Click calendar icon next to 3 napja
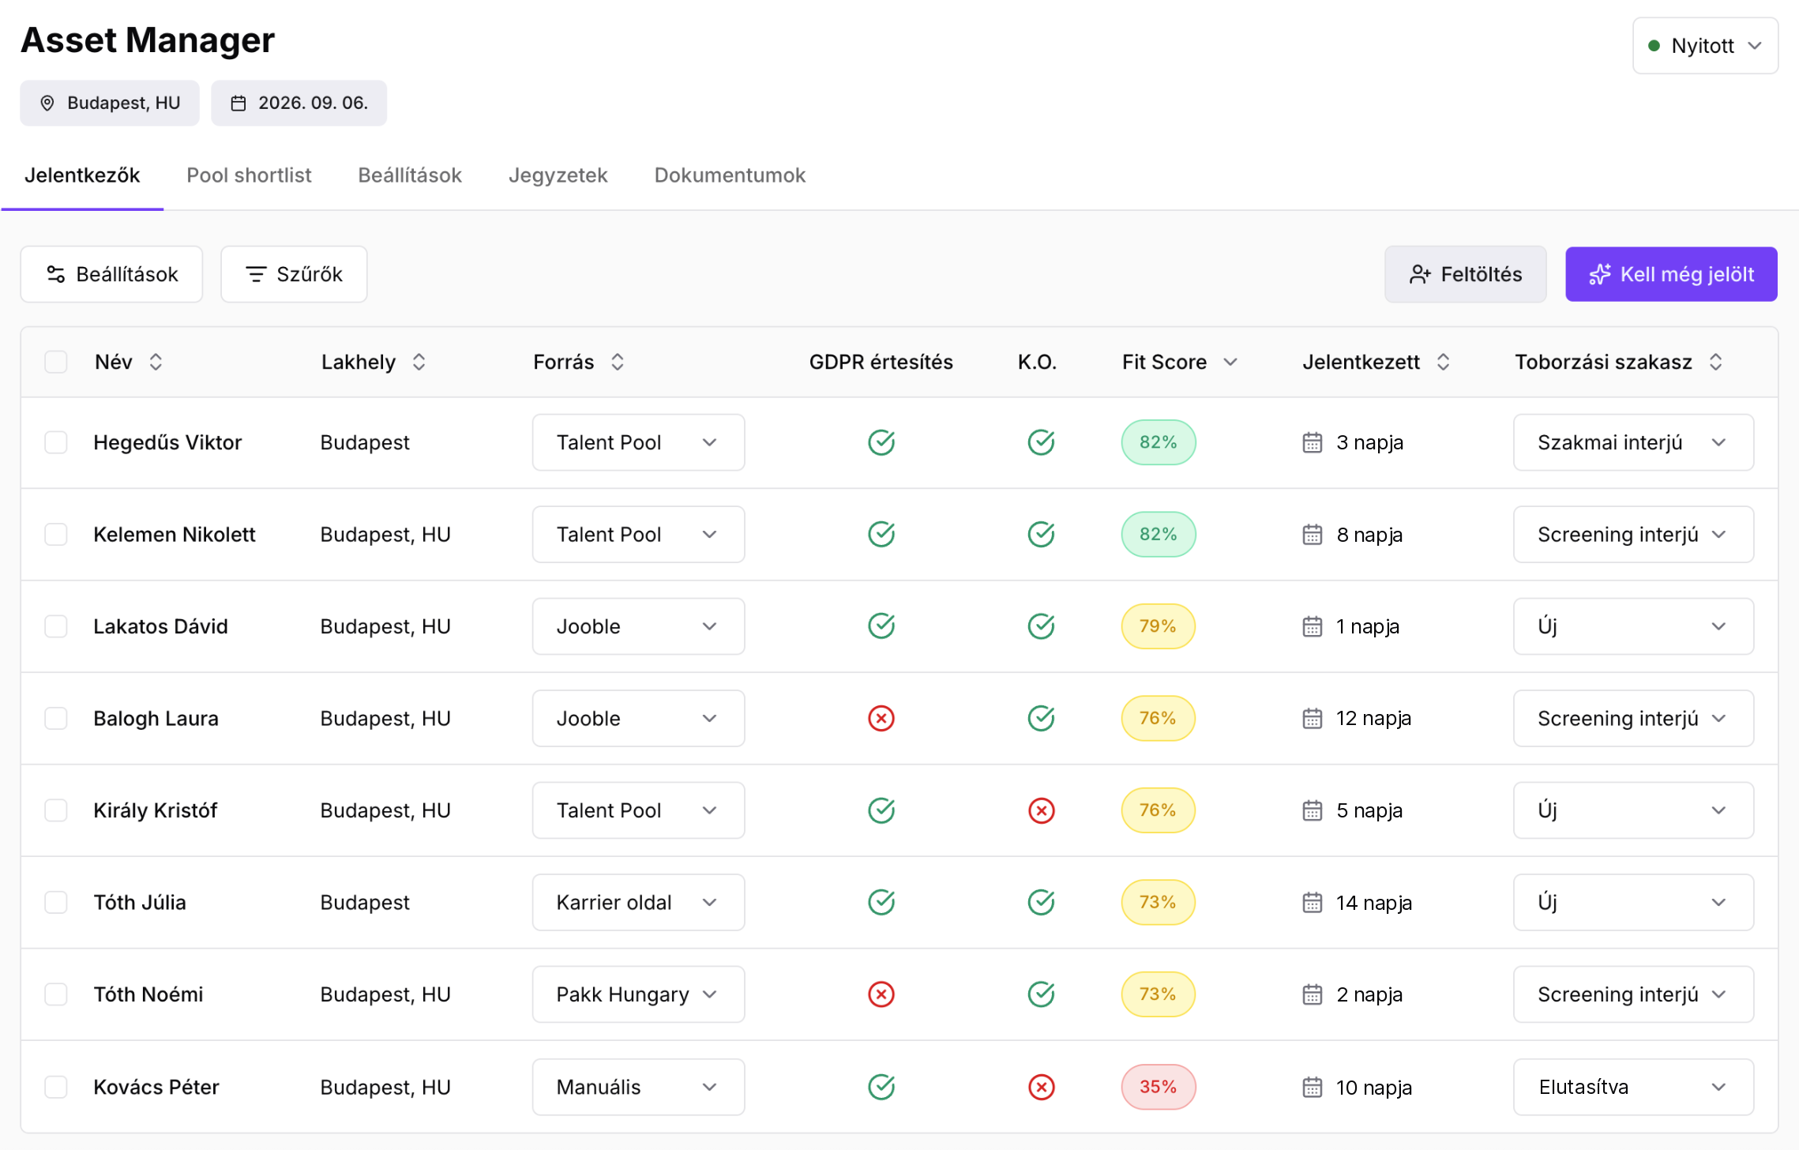The image size is (1799, 1150). tap(1313, 442)
